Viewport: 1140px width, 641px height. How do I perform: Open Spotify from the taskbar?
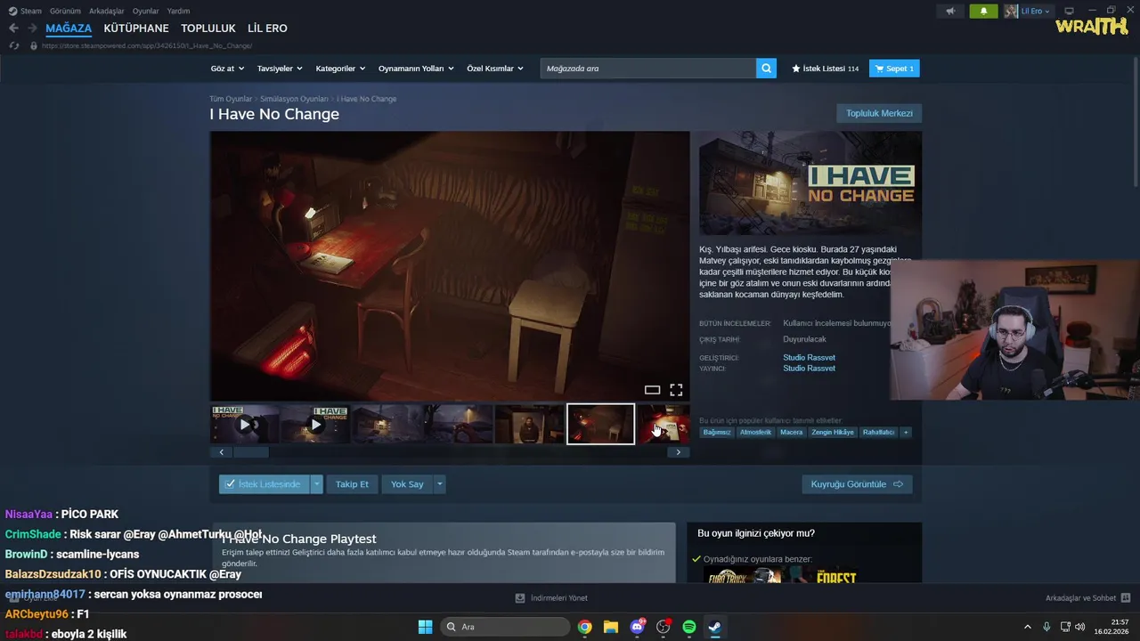click(688, 627)
